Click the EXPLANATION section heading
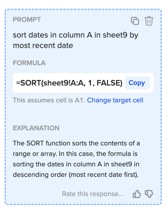Image resolution: width=167 pixels, height=210 pixels. [36, 128]
